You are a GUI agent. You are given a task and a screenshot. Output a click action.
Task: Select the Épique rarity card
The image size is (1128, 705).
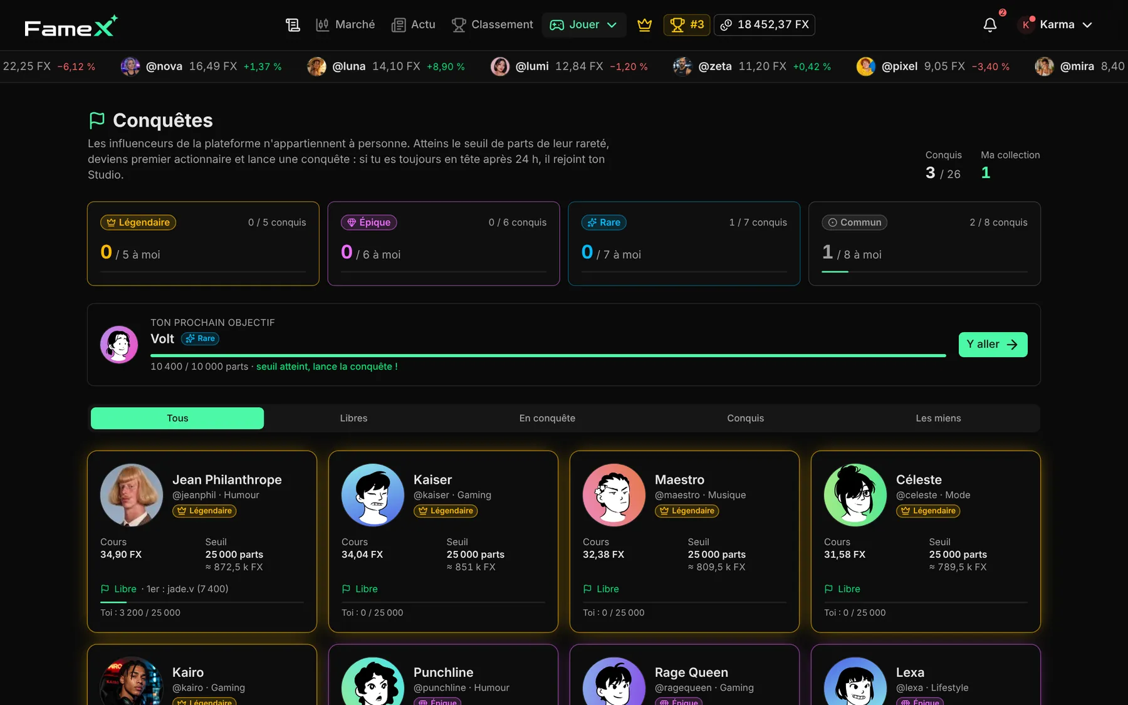[444, 244]
